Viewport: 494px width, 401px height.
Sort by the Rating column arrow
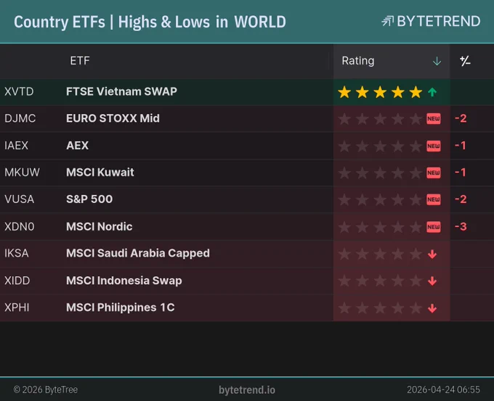click(x=437, y=61)
